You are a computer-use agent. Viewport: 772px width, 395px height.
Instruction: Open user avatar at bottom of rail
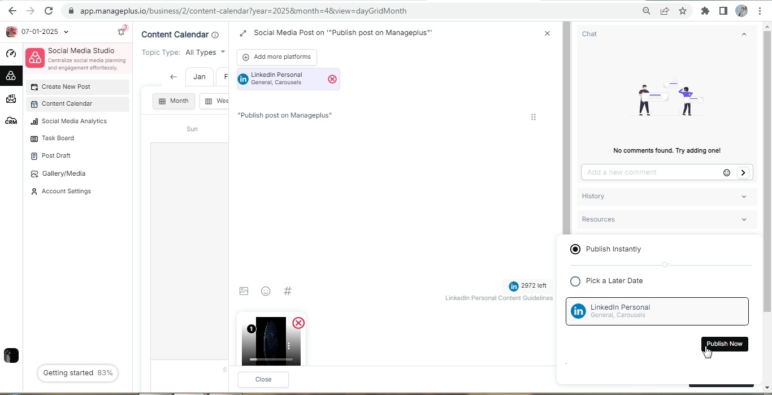(x=11, y=355)
